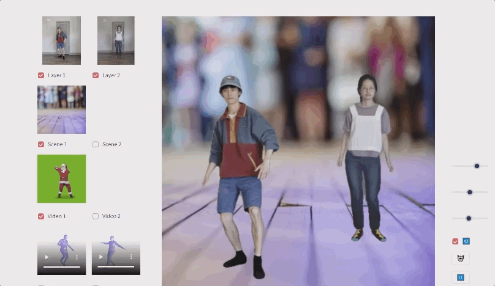
Task: Pause playback with the blue pause button
Action: click(x=461, y=277)
